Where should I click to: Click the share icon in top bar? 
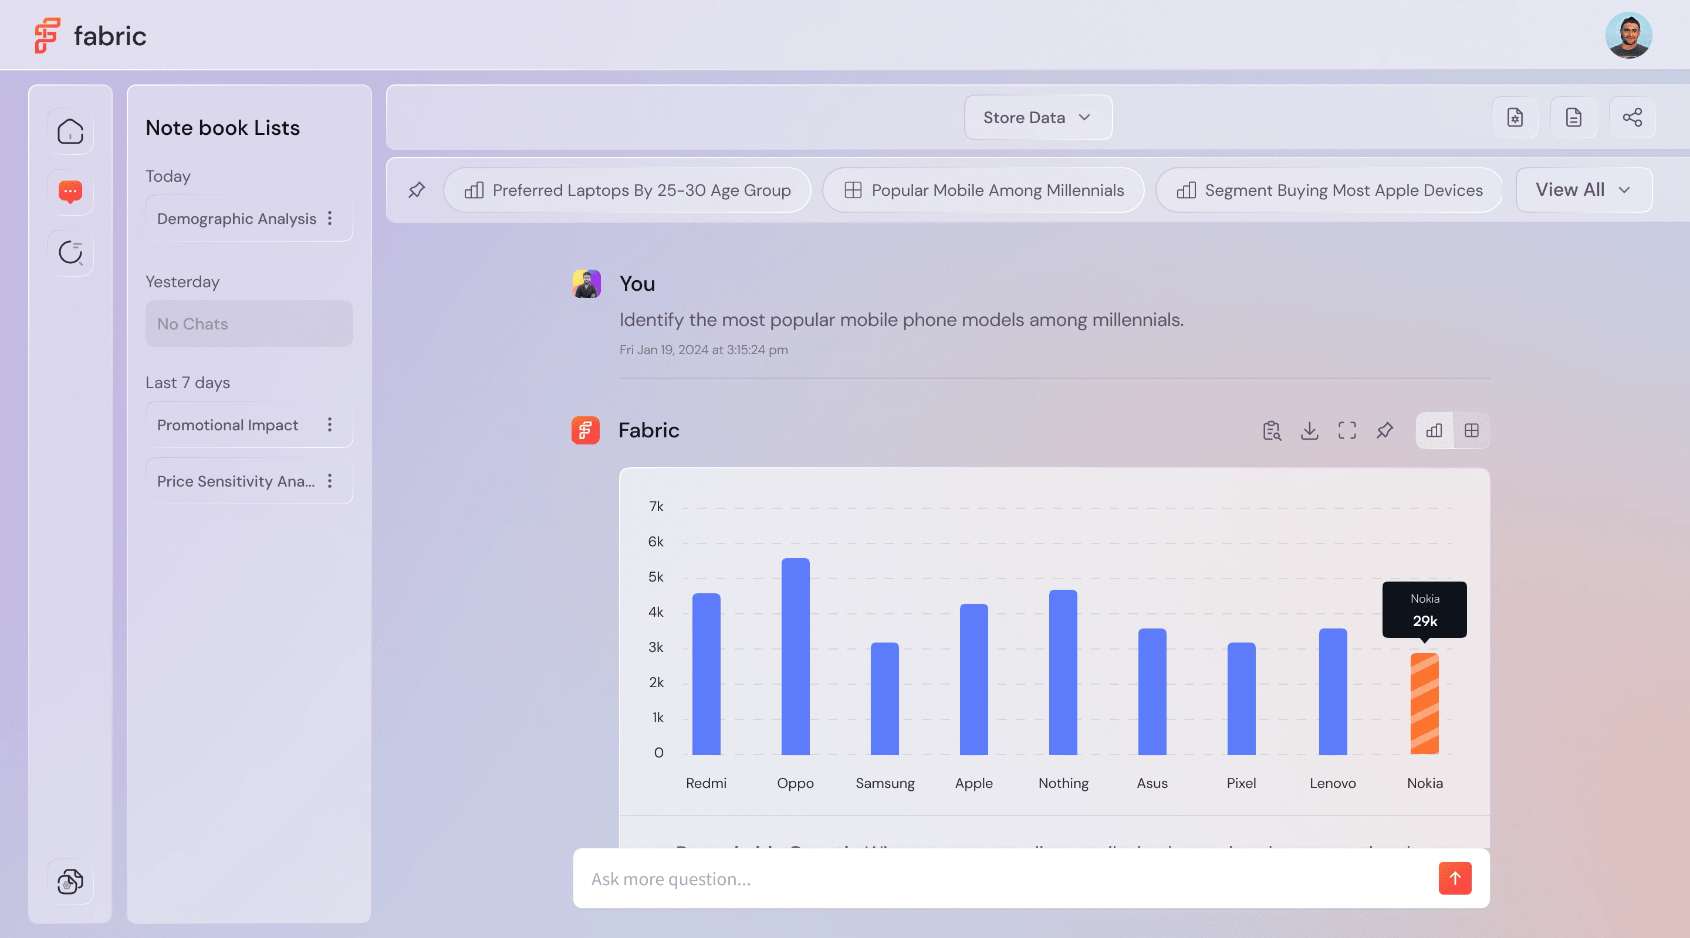pyautogui.click(x=1631, y=117)
